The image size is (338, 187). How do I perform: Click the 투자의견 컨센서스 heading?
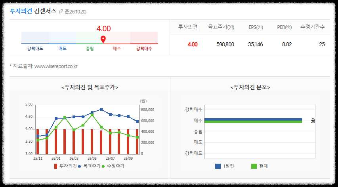click(x=33, y=11)
